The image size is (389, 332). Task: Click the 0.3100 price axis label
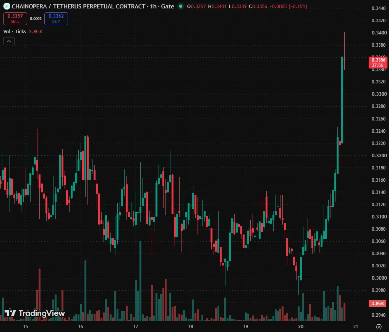tap(379, 216)
